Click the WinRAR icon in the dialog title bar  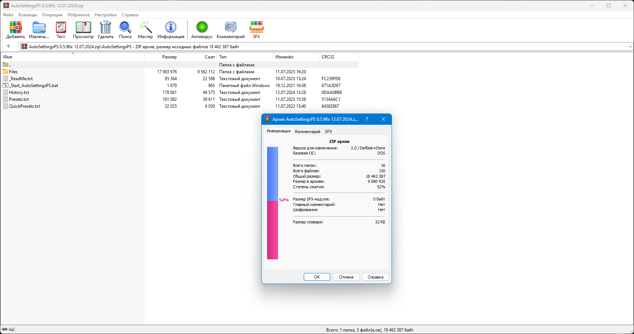point(267,119)
